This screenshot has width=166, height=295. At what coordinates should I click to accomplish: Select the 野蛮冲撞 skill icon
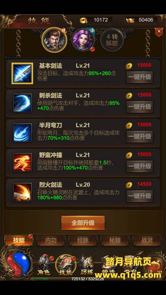(x=22, y=163)
